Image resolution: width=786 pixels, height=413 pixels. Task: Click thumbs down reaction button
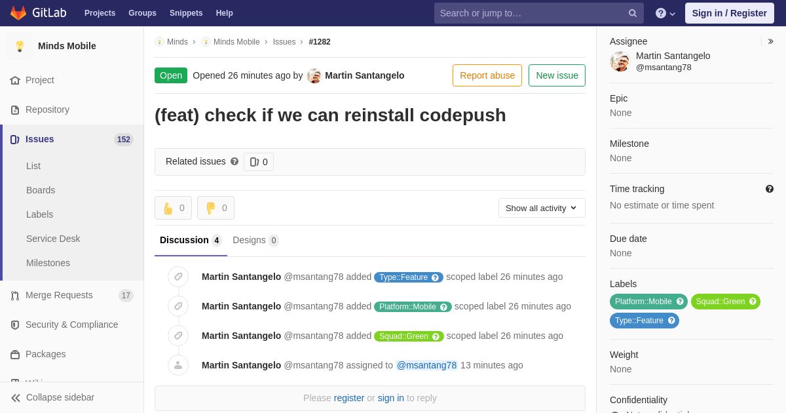pyautogui.click(x=215, y=208)
